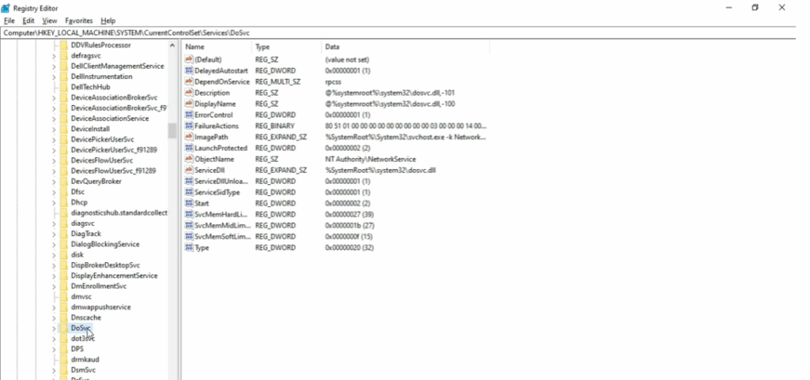Screen dimensions: 810x380
Task: Open the Edit menu
Action: [28, 21]
